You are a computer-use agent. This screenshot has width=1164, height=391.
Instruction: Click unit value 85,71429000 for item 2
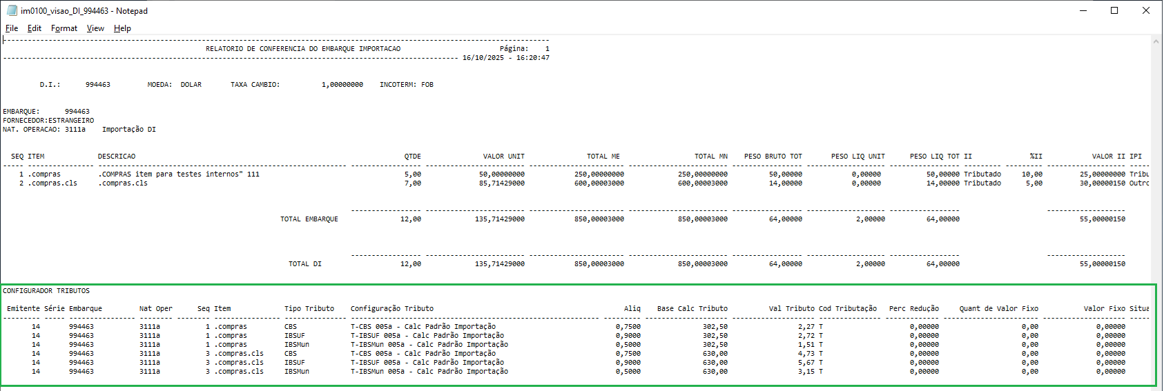pyautogui.click(x=502, y=183)
